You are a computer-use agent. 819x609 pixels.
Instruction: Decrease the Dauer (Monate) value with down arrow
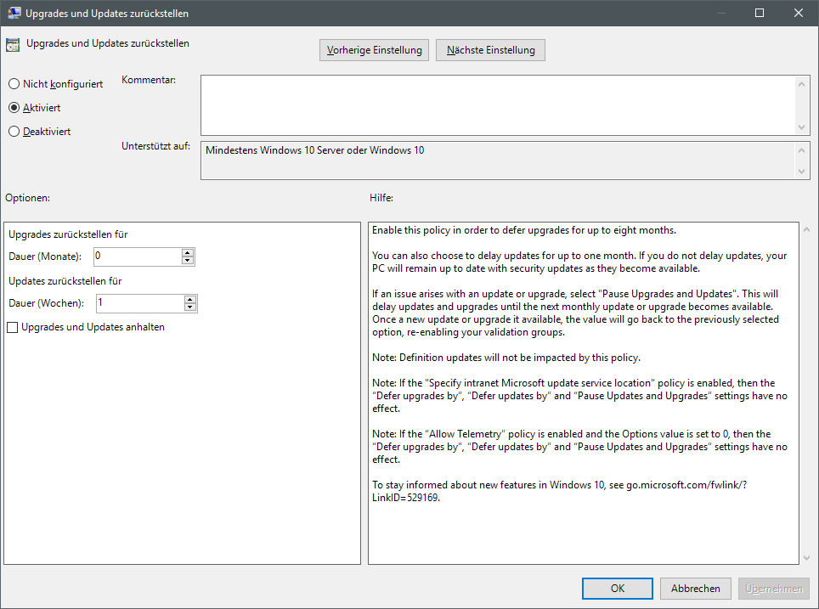coord(188,261)
